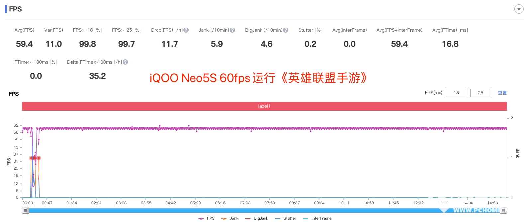
Task: Open help icon next to BigJank (/10min)
Action: pyautogui.click(x=286, y=30)
